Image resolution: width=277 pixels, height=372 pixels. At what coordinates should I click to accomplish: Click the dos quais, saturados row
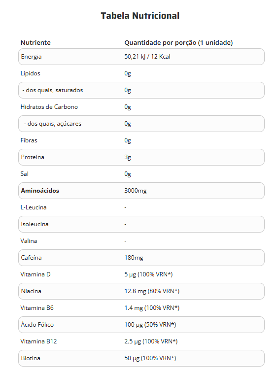(141, 90)
